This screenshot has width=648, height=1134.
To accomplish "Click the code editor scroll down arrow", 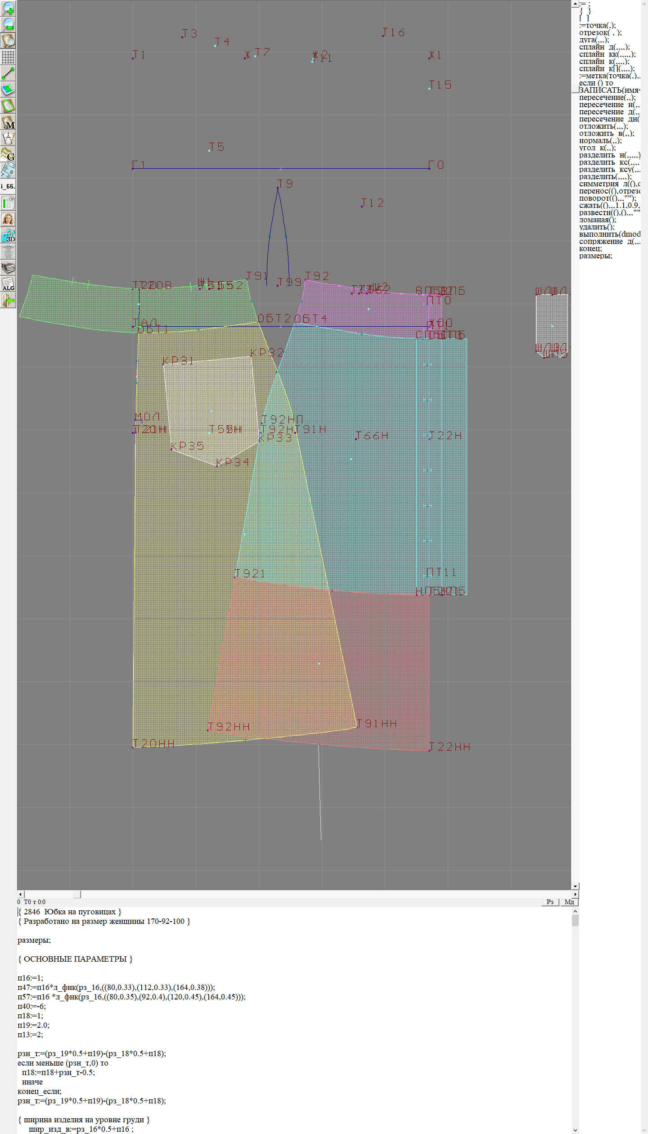I will point(575,1130).
